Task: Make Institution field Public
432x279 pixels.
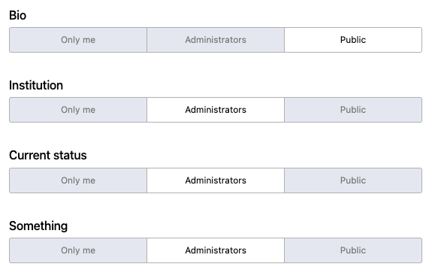Action: [353, 110]
